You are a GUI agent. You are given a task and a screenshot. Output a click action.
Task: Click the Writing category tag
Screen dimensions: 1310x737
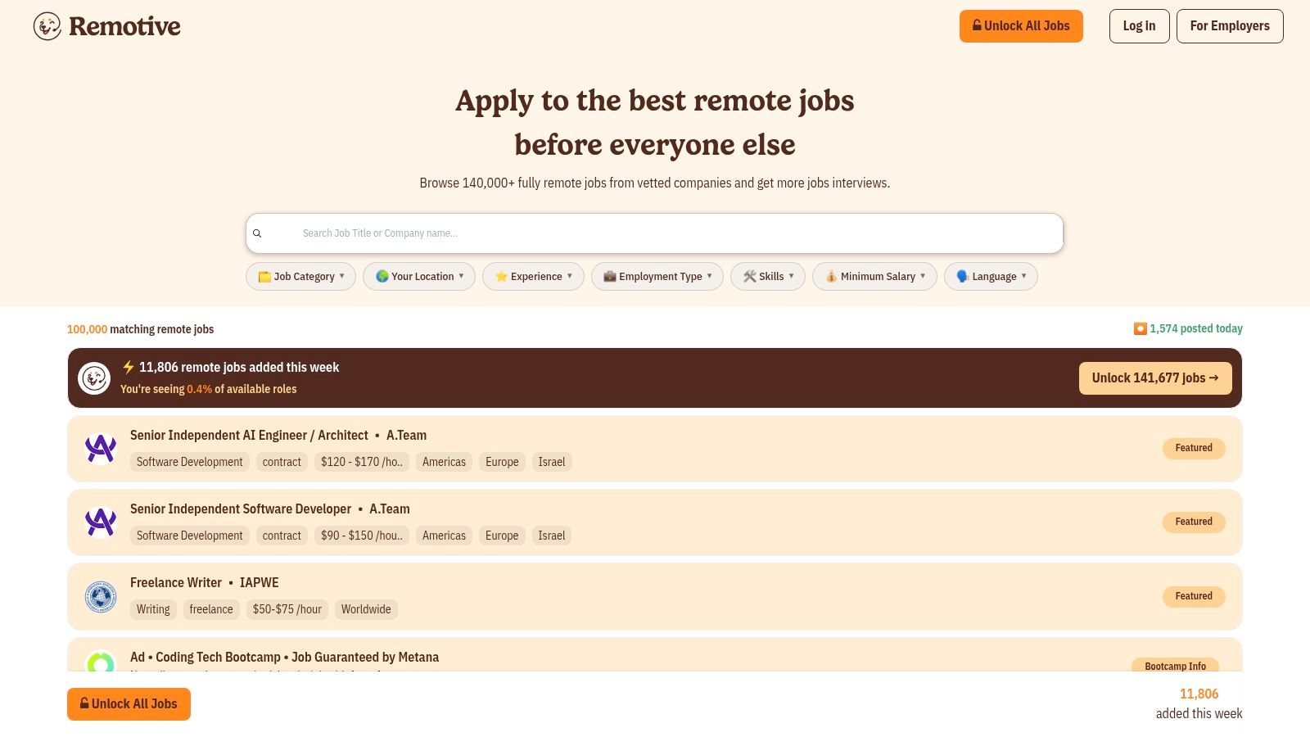pyautogui.click(x=153, y=609)
